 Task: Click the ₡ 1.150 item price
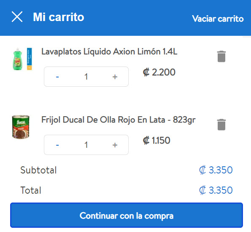[x=157, y=141]
